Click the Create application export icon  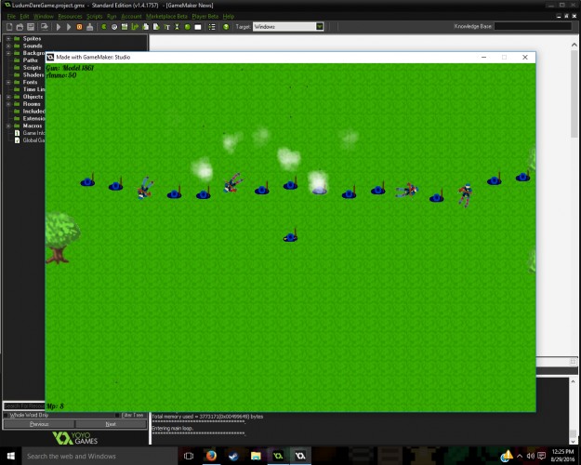tap(44, 27)
